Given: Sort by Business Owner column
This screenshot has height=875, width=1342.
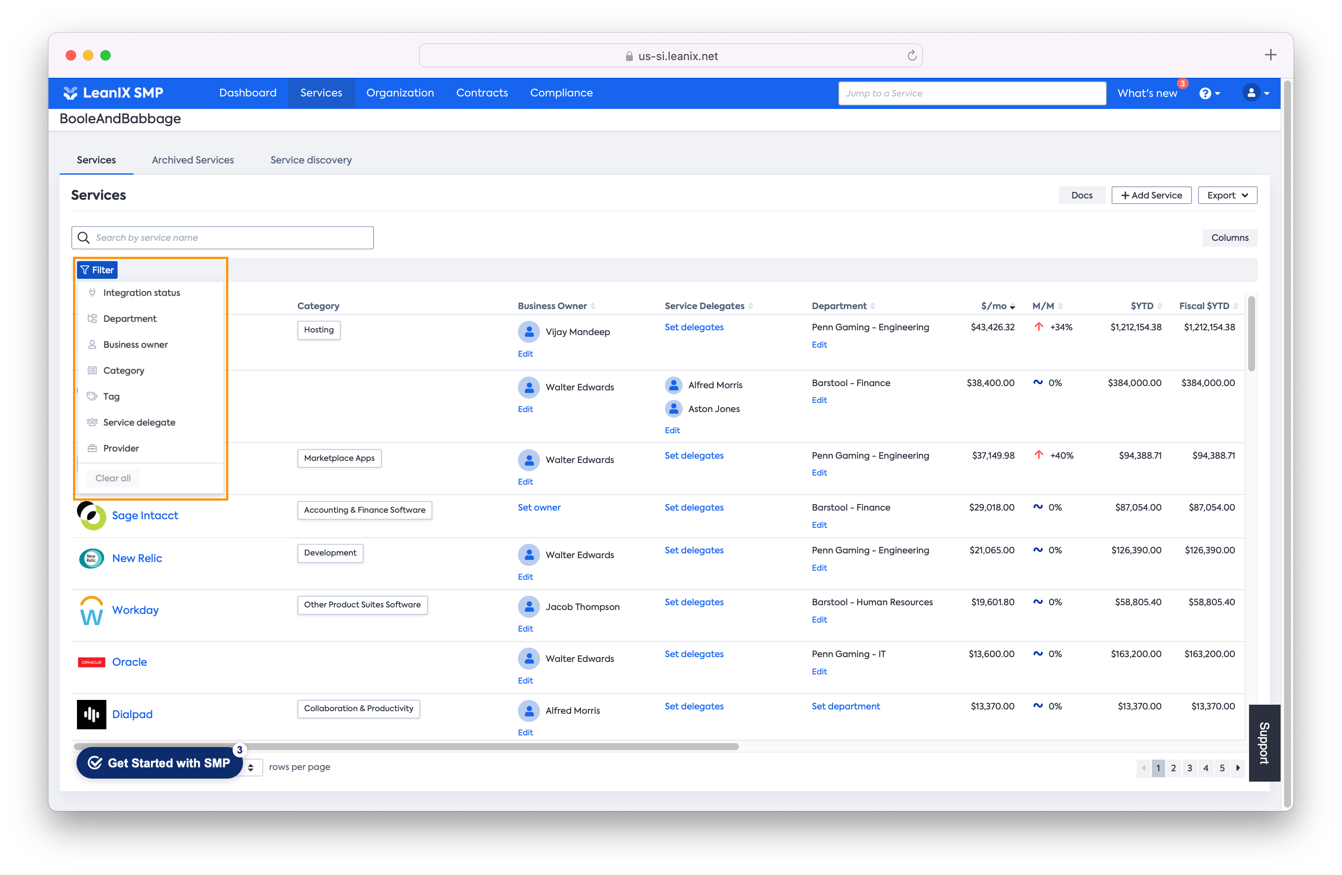Looking at the screenshot, I should 593,306.
